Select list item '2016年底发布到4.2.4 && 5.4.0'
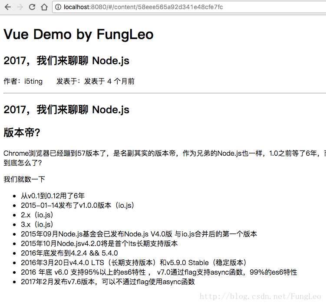 coord(69,253)
